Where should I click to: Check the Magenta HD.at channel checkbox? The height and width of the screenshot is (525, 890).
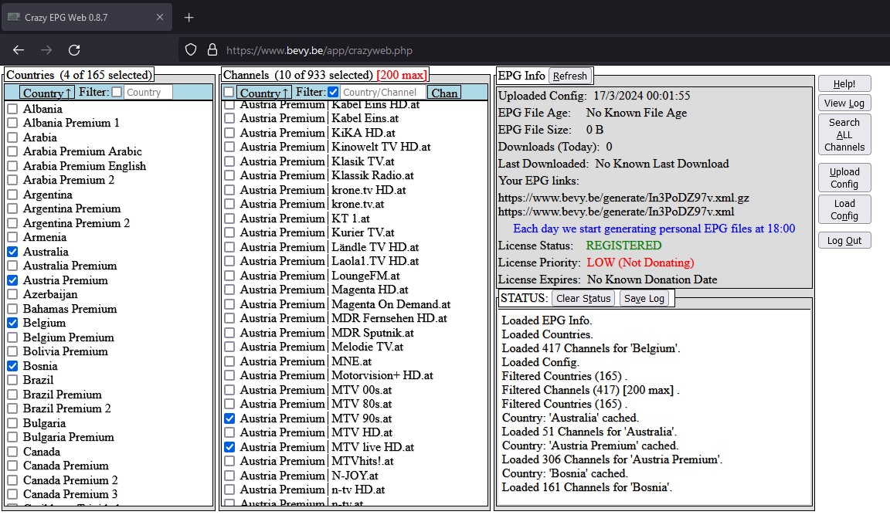point(229,290)
